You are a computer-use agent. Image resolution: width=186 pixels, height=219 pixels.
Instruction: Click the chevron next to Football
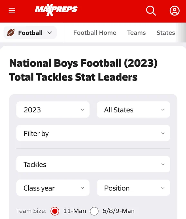point(50,33)
